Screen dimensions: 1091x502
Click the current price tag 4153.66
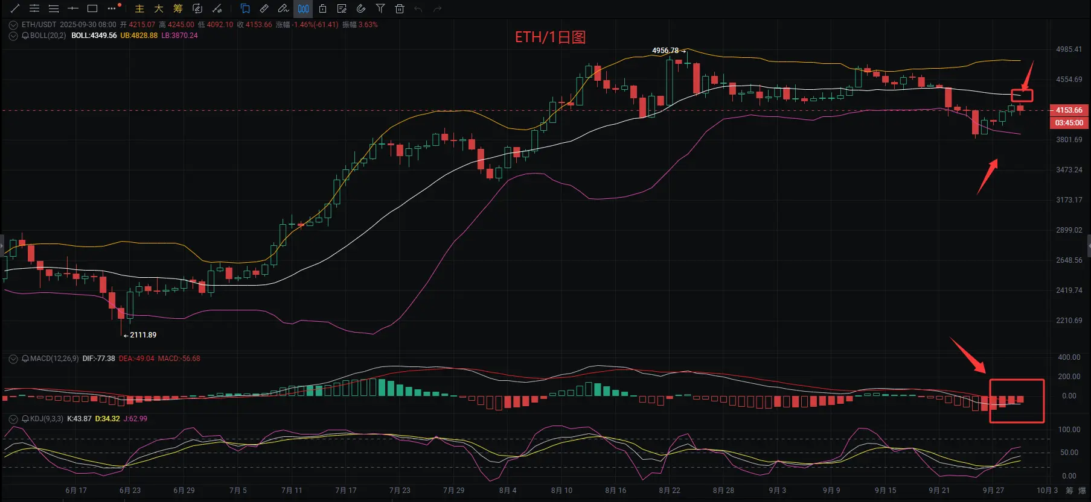[x=1069, y=110]
